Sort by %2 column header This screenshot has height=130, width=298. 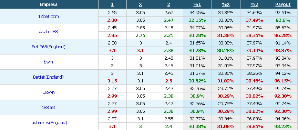(x=254, y=4)
